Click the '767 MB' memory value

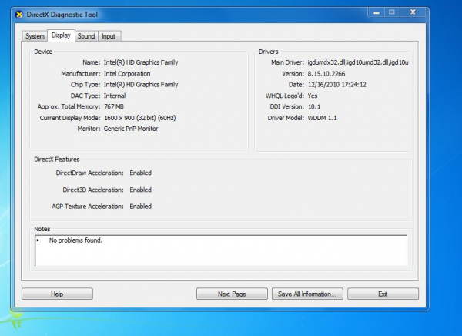click(x=114, y=106)
